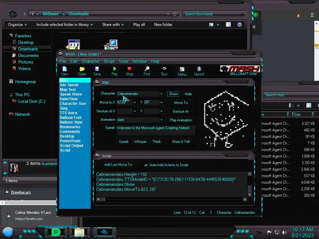Viewport: 319px width, 239px height.
Task: Click the Drawbar.acs file link
Action: pos(21,192)
